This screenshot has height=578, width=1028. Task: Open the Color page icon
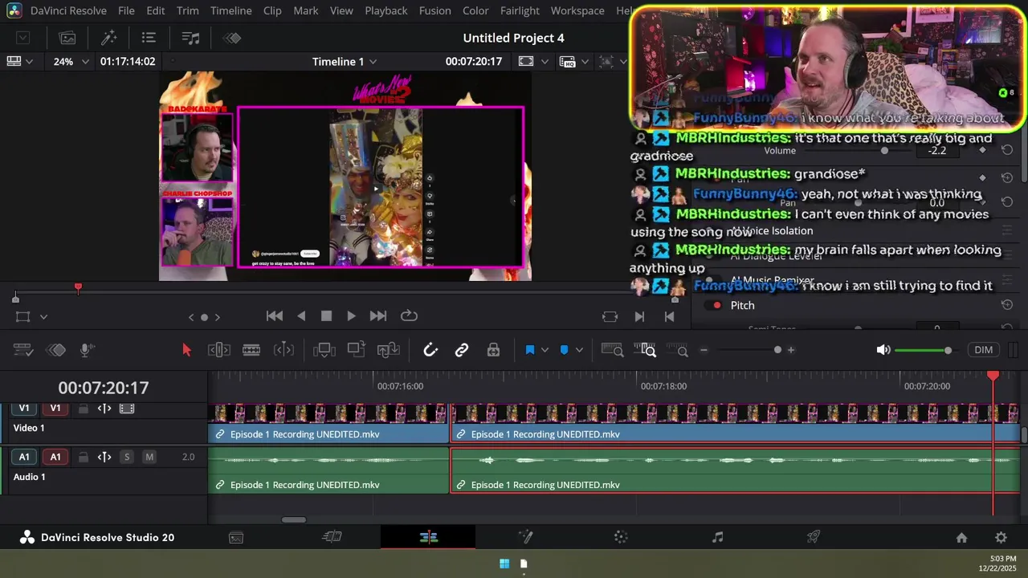coord(621,538)
